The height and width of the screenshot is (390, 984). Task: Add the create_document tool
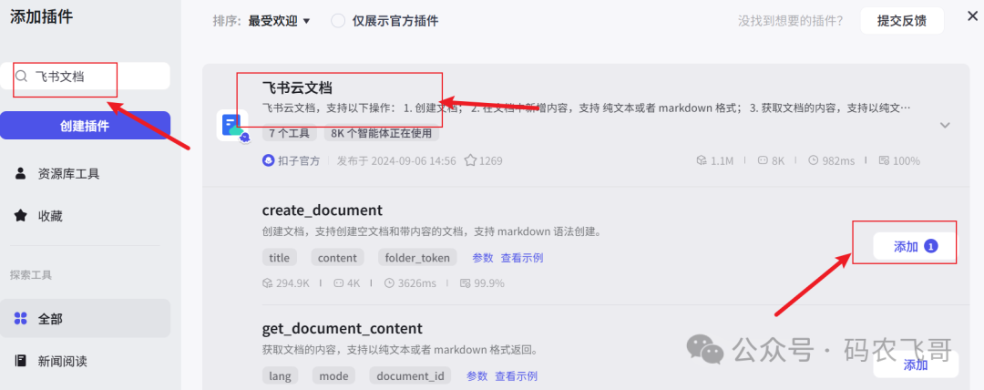pos(915,246)
